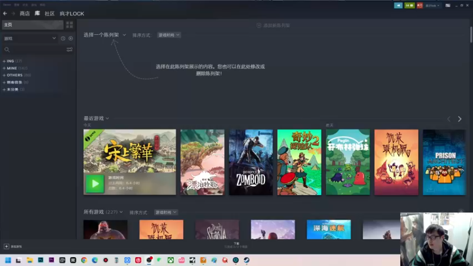Open the Project Zomboid game cover
This screenshot has height=266, width=473.
(251, 162)
